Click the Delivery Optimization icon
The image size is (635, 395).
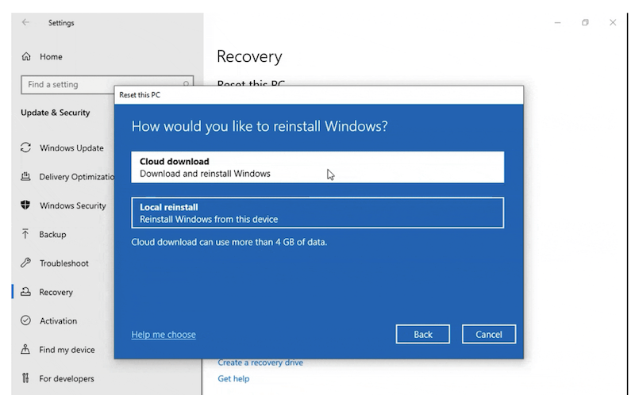coord(25,176)
